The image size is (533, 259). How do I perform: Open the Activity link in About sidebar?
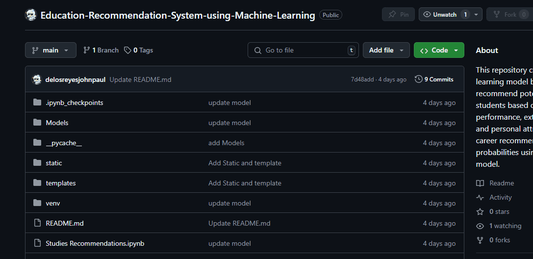pyautogui.click(x=500, y=198)
